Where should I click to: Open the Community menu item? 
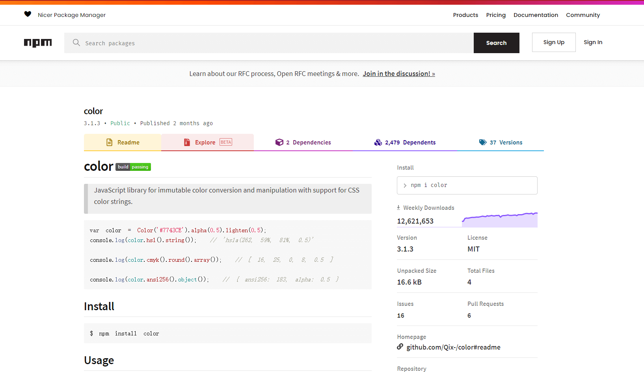583,15
